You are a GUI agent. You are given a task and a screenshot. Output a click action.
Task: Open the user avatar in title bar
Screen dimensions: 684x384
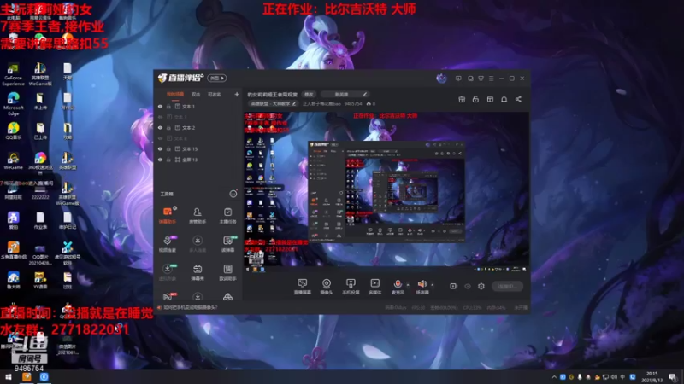pyautogui.click(x=441, y=79)
